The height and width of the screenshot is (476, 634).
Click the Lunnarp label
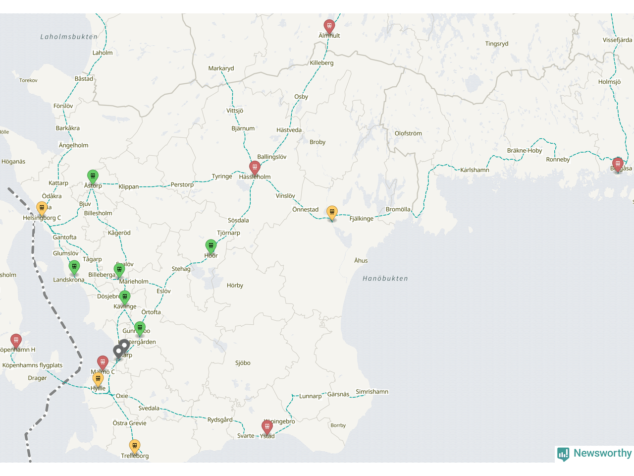click(311, 396)
